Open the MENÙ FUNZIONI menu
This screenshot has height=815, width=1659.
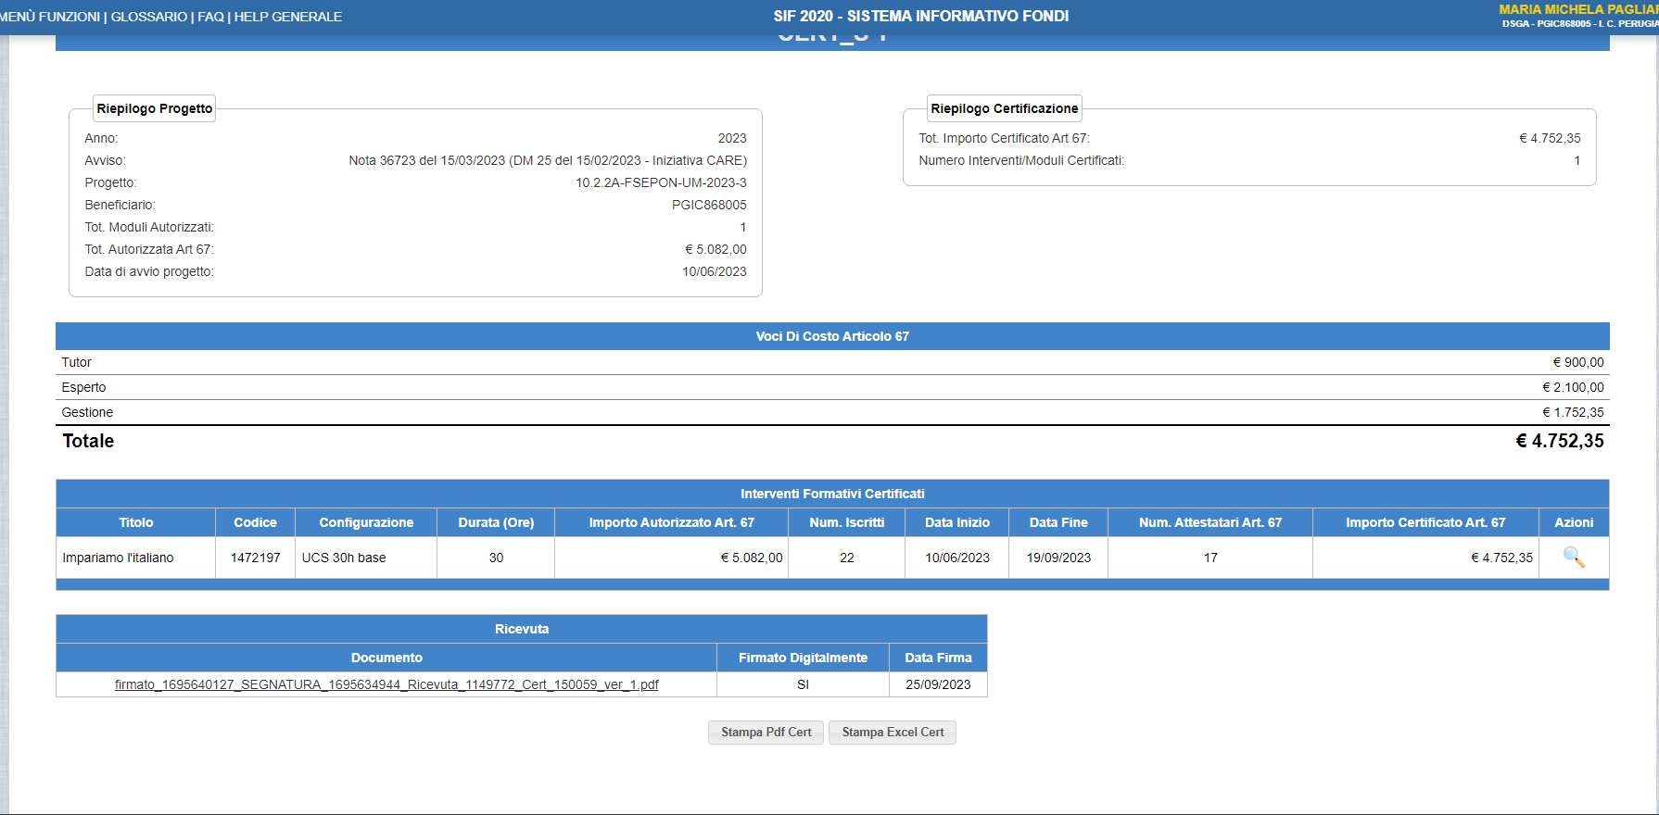coord(50,17)
